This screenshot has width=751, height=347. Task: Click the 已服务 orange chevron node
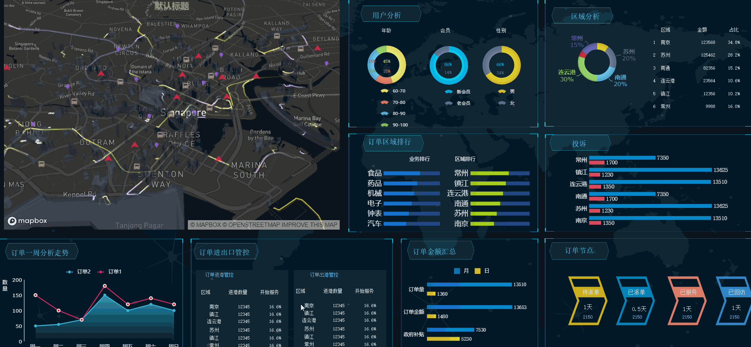click(x=687, y=300)
